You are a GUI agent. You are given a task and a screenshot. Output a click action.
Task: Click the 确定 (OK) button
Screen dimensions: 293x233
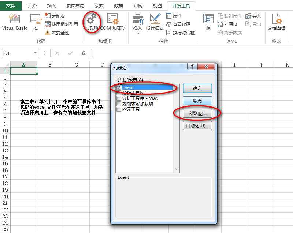click(197, 89)
